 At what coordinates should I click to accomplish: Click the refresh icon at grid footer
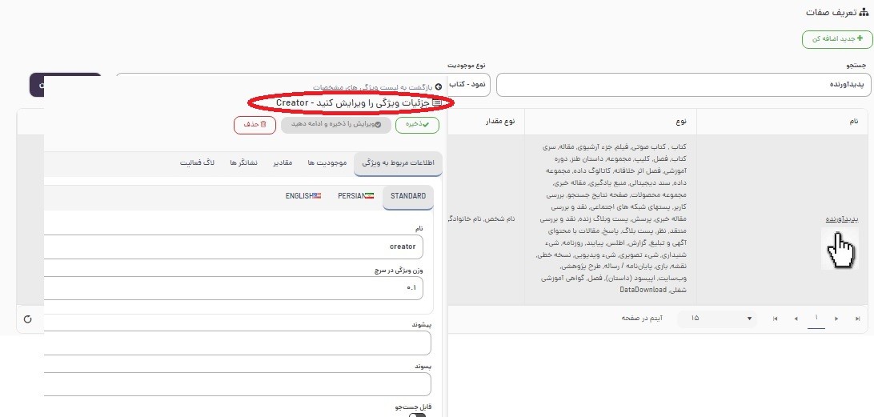tap(28, 319)
